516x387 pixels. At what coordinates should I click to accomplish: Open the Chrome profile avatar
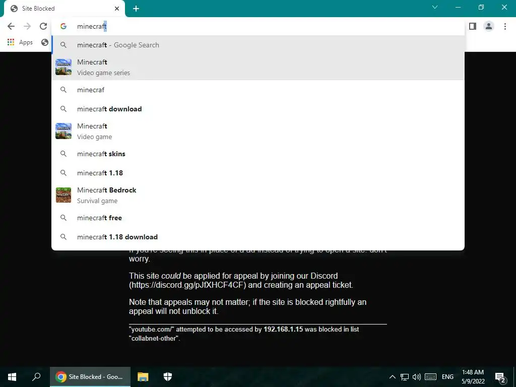click(x=489, y=26)
